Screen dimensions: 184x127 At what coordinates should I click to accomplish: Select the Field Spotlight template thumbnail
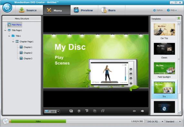164,68
